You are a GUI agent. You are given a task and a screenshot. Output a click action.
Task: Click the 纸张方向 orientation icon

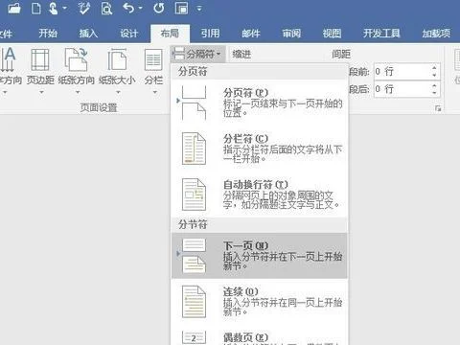(x=76, y=59)
